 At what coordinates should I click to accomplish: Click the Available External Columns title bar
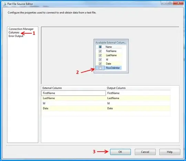click(x=111, y=43)
